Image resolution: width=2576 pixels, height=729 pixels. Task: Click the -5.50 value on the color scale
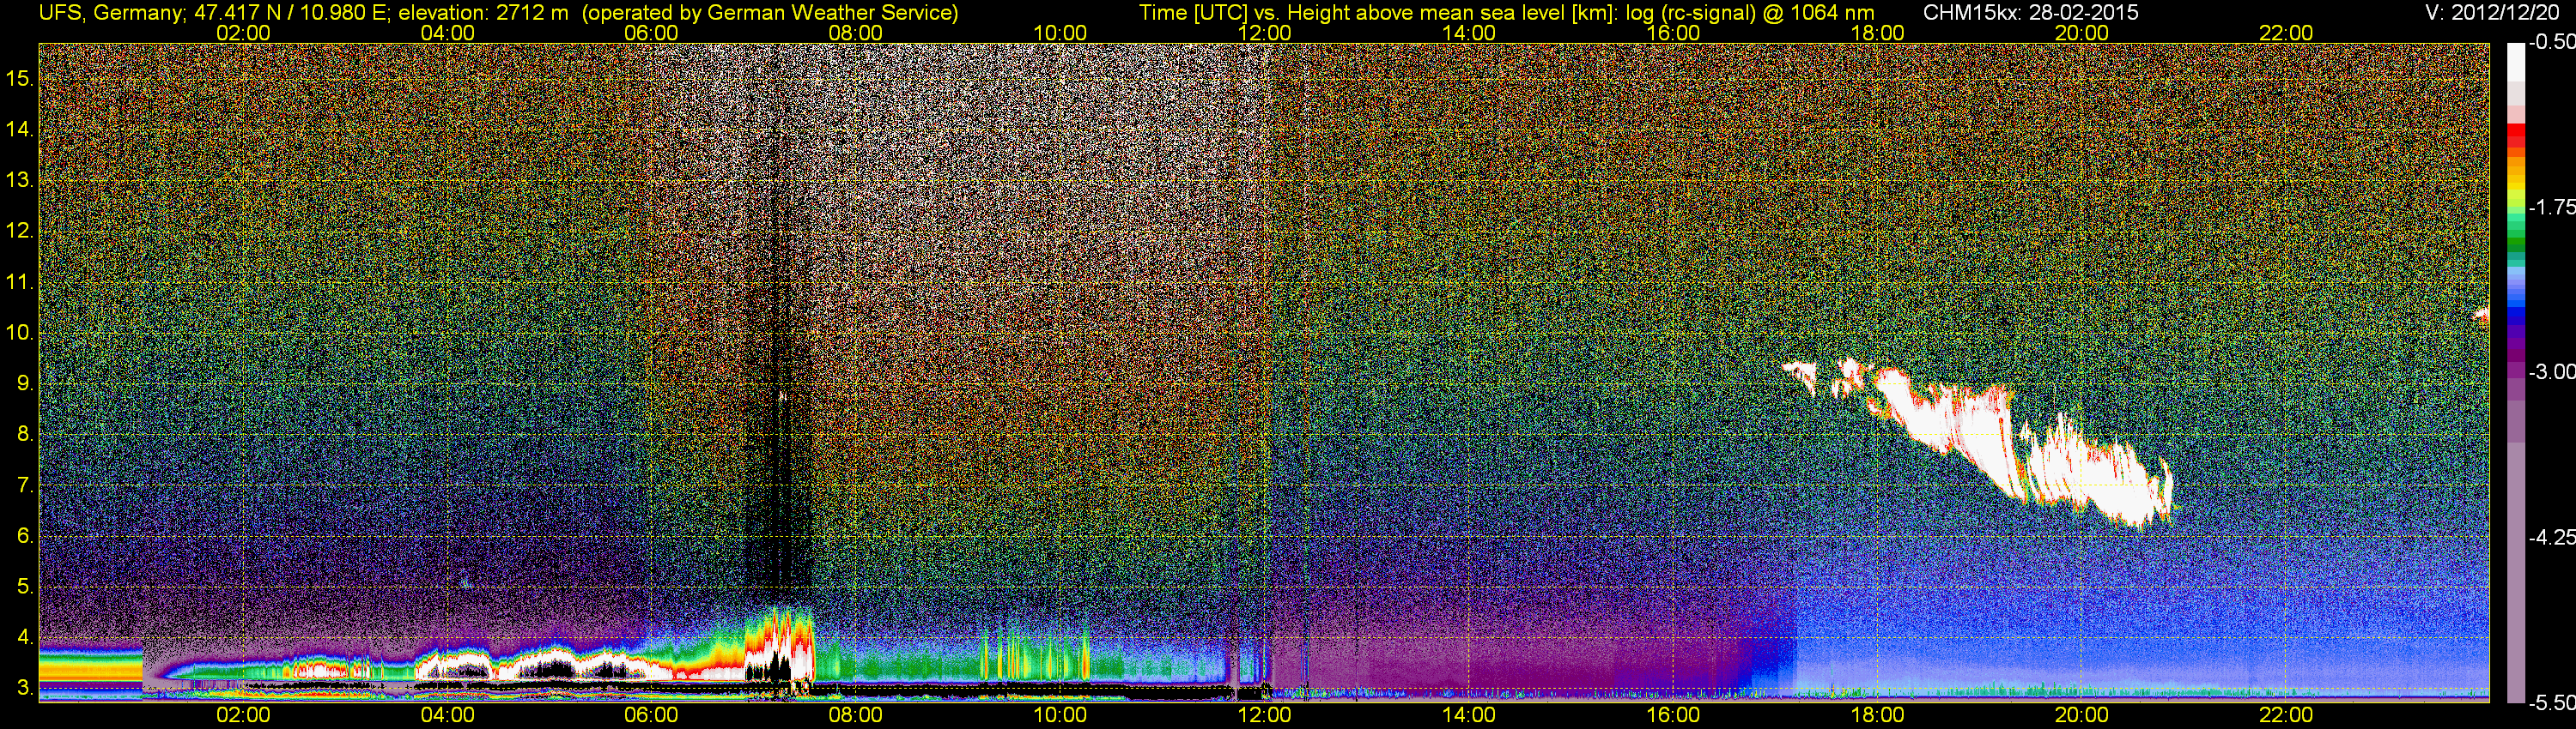coord(2551,702)
